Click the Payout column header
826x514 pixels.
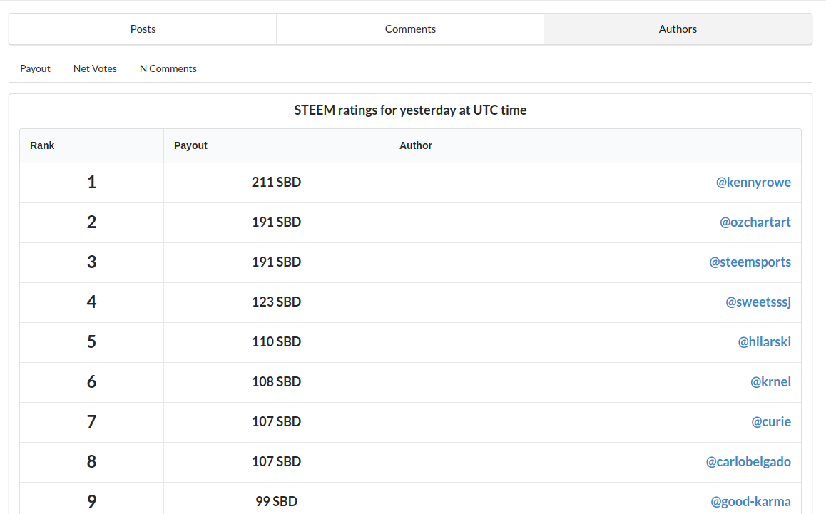[277, 146]
